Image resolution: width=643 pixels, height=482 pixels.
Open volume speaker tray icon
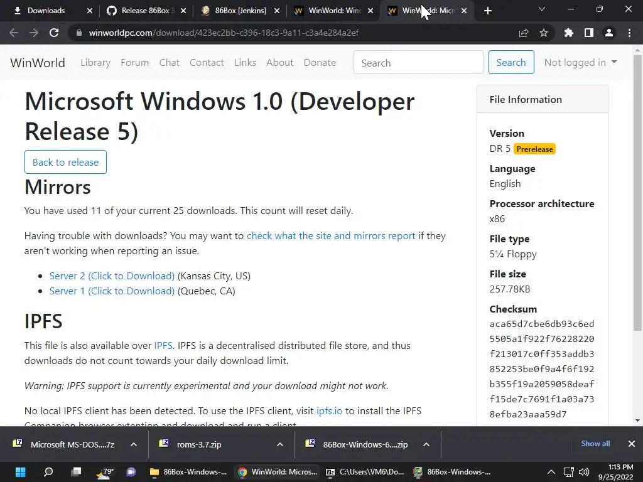click(583, 472)
